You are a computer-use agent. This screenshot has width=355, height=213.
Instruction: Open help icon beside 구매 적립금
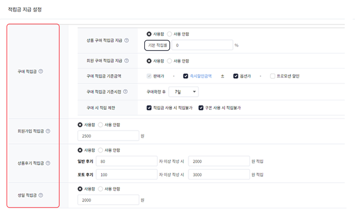point(41,71)
